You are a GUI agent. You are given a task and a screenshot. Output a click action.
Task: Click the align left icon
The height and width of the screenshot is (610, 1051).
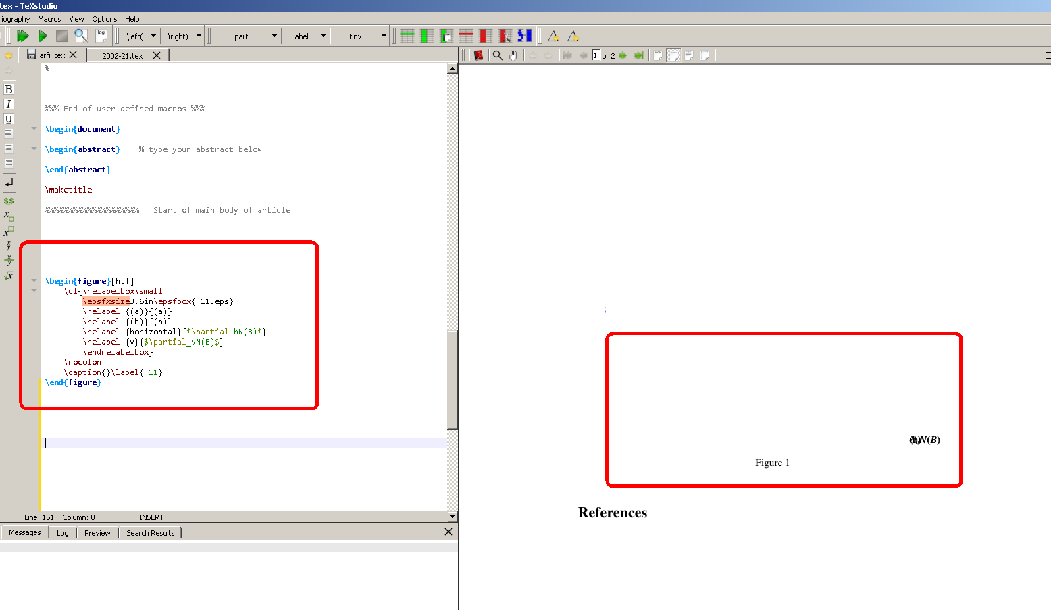click(9, 134)
